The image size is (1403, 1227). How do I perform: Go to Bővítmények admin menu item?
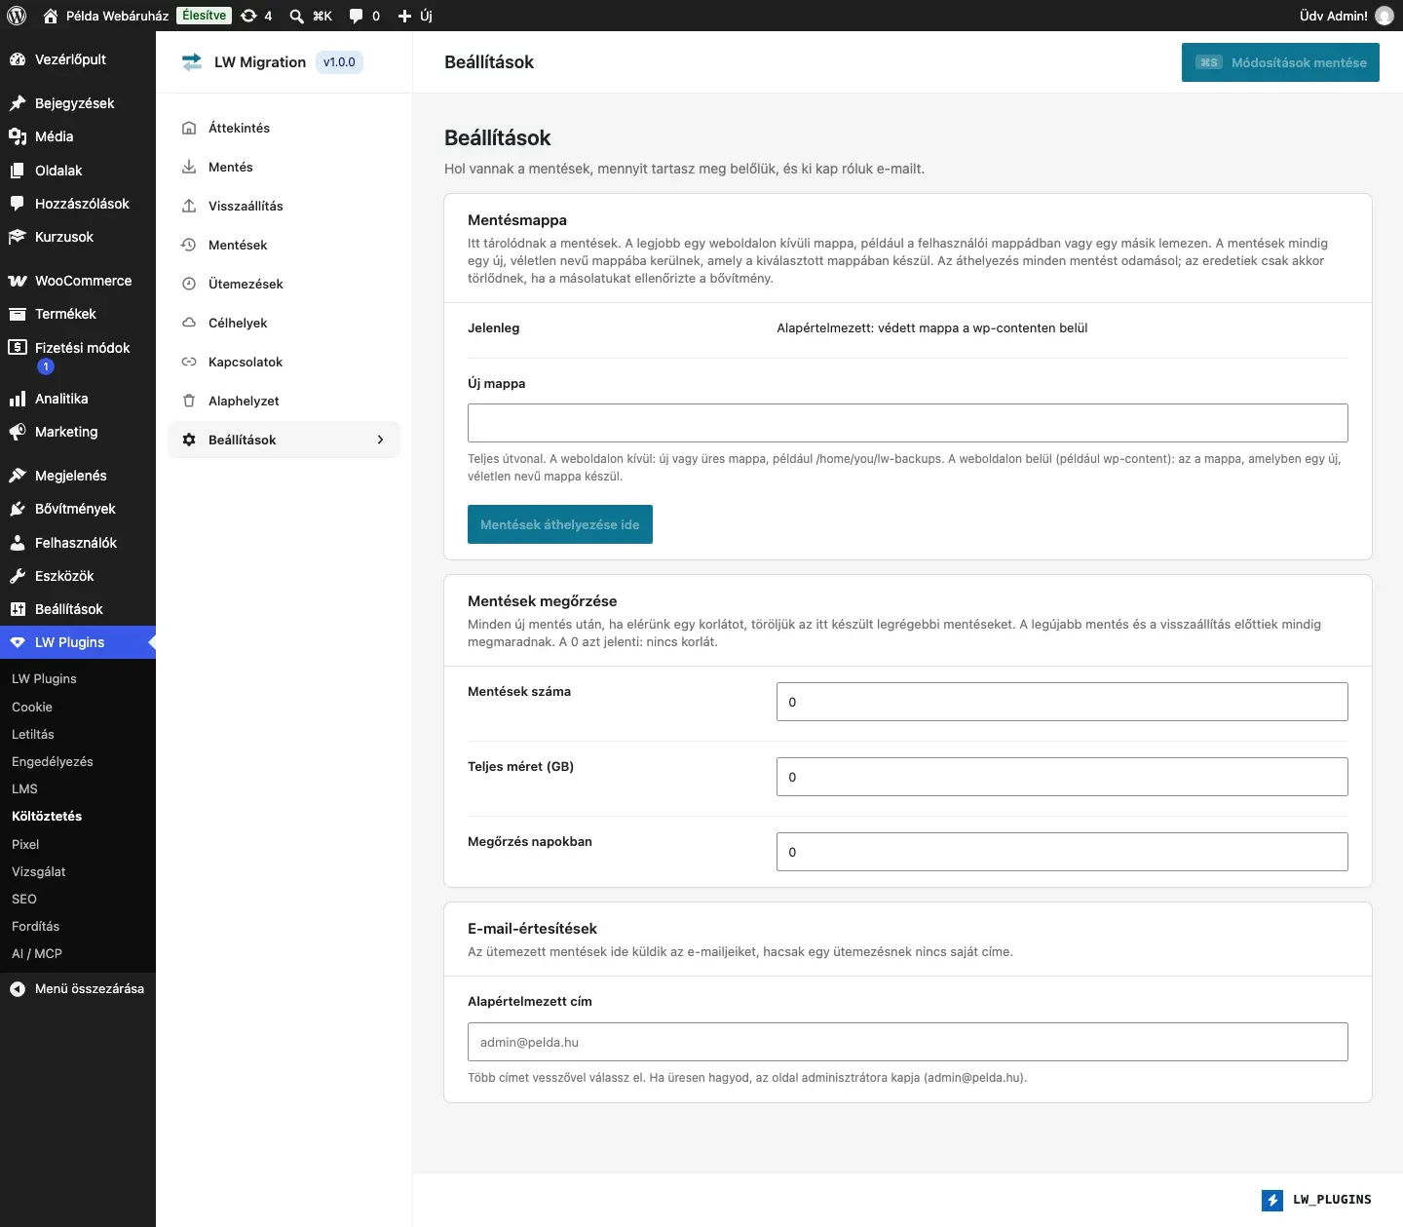point(78,509)
